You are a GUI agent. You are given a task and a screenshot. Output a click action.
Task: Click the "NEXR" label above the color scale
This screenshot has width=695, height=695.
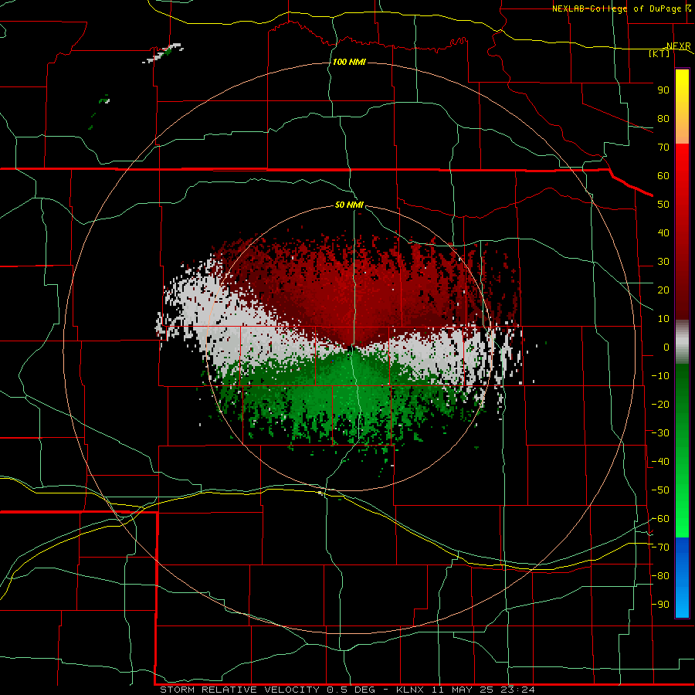coord(678,46)
